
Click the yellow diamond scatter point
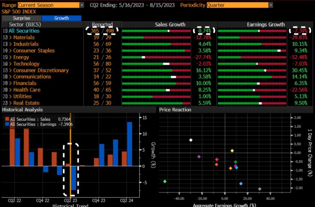point(232,151)
